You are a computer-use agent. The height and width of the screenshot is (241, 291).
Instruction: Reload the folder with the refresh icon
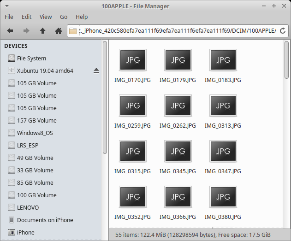[282, 31]
